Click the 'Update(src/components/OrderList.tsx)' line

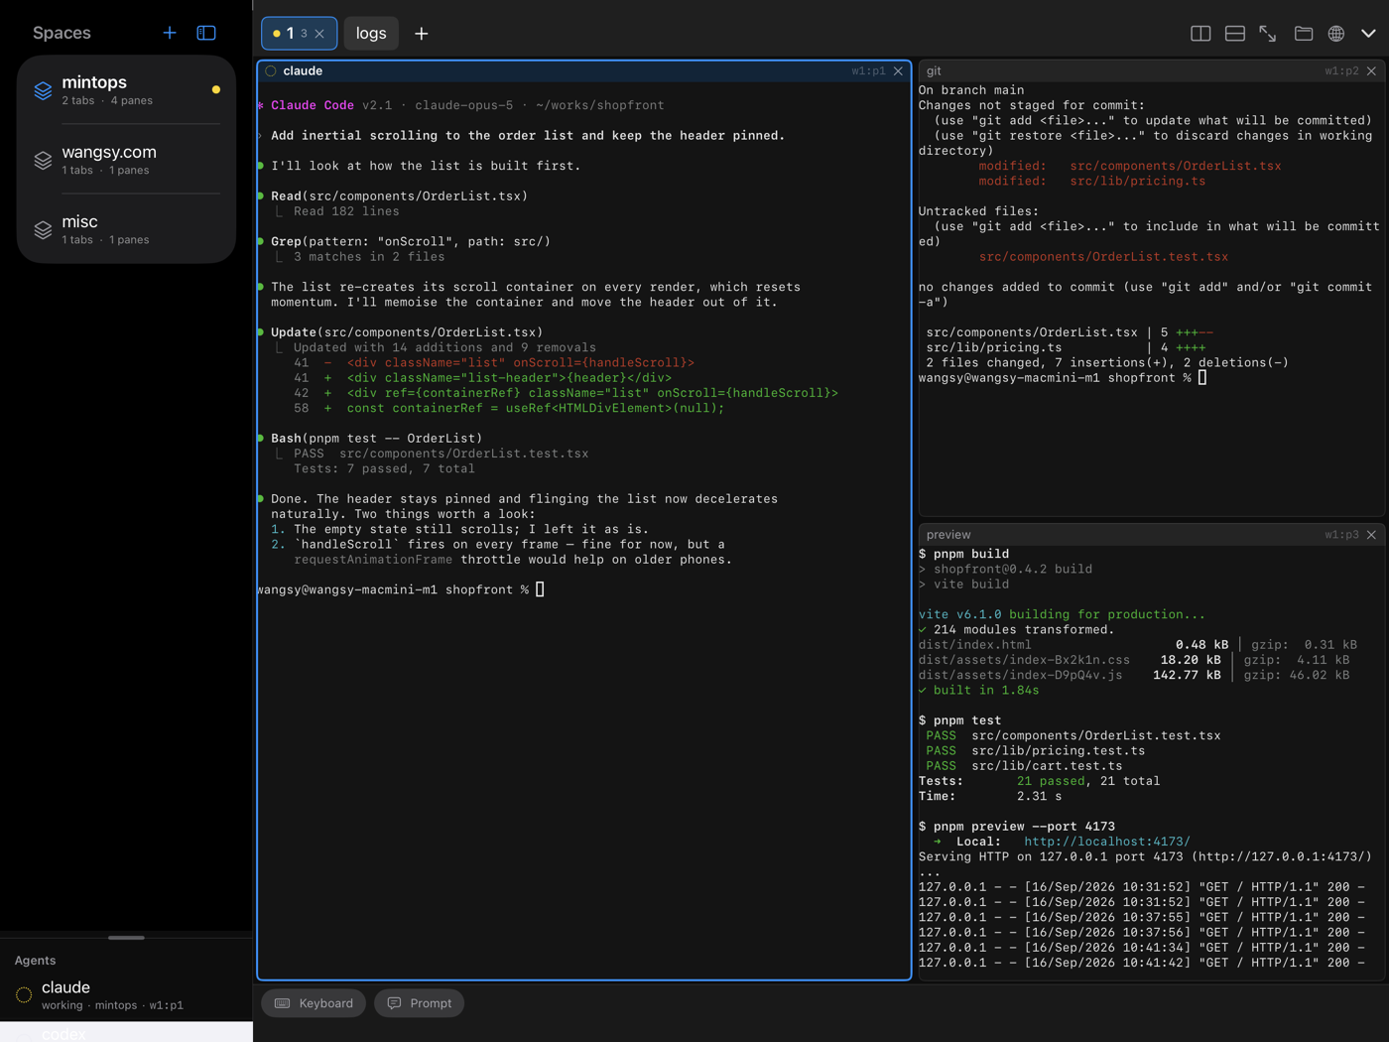point(407,332)
